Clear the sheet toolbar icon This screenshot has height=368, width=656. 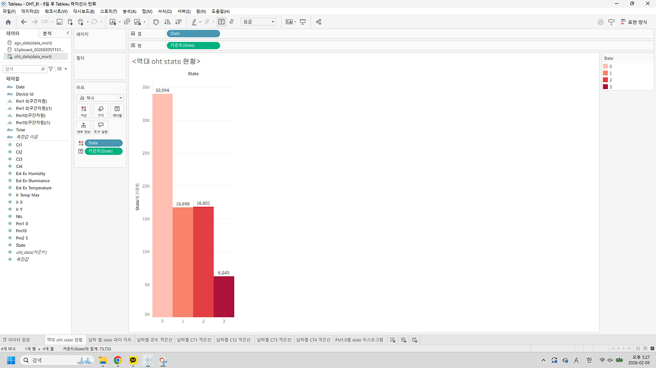(137, 22)
